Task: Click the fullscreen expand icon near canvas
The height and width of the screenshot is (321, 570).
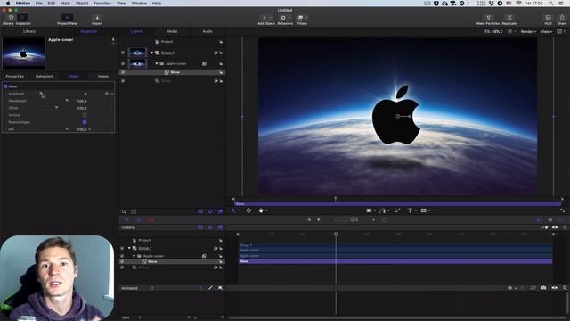Action: (x=562, y=210)
